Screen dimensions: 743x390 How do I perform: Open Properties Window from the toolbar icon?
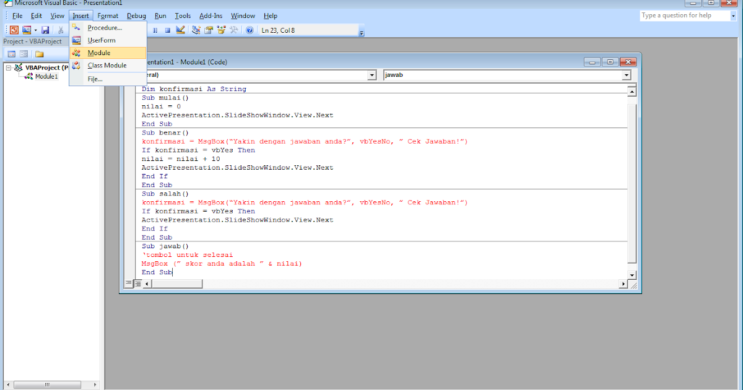209,30
